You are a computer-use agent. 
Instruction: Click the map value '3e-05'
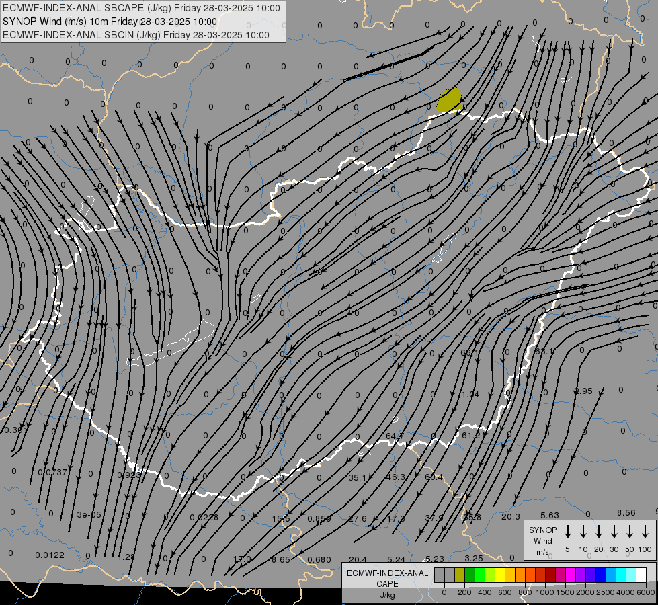point(89,514)
